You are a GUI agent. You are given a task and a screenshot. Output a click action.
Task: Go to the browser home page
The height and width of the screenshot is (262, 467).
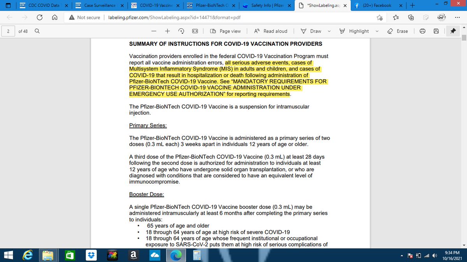55,17
